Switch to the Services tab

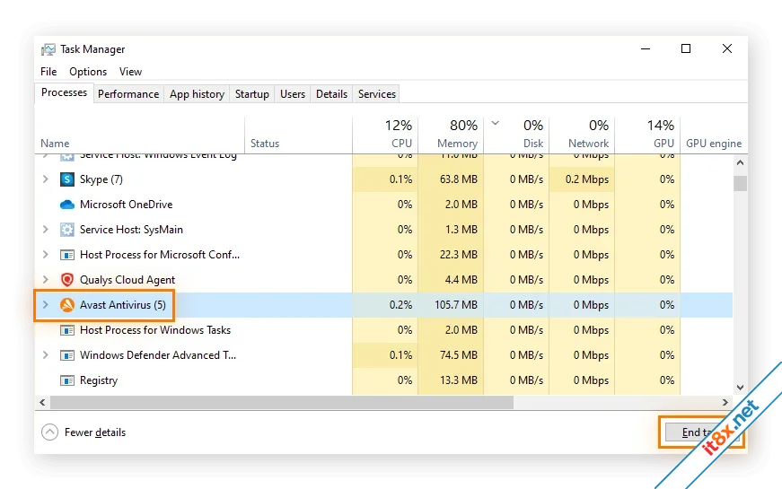pos(376,94)
